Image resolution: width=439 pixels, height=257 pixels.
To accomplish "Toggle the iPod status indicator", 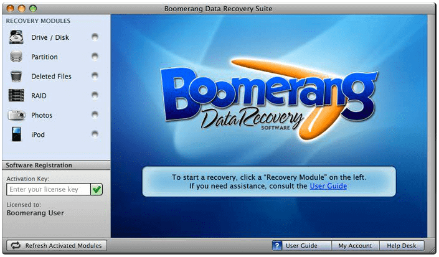I will (95, 134).
